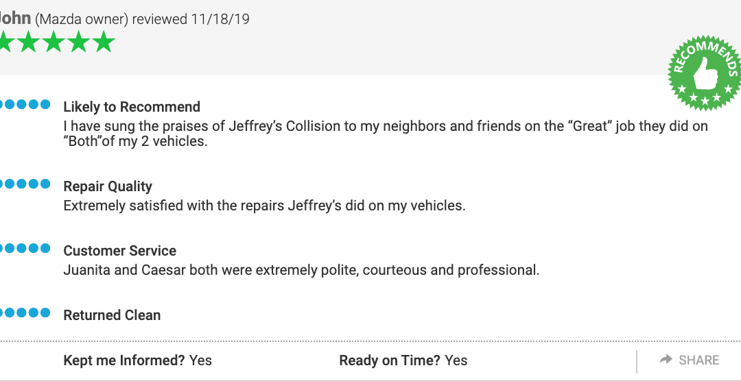
Task: Click the Mazda owner text
Action: (82, 19)
